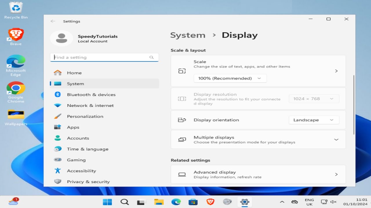Open the 1024 × 768 resolution dropdown
Screen dimensions: 371x208
tap(314, 99)
